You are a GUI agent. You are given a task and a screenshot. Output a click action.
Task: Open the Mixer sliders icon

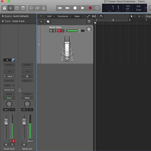(37, 8)
